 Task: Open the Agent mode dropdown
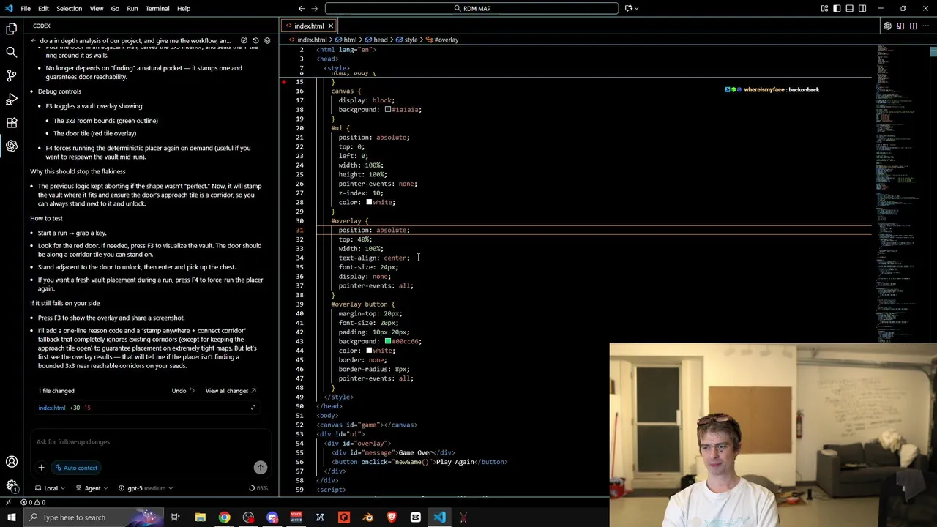(92, 488)
